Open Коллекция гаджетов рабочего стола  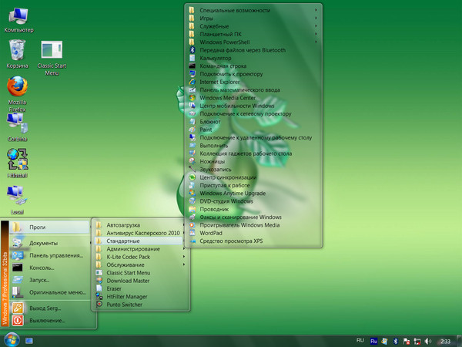(253, 153)
